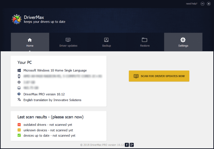Click devices up to date - not scanned yet
This screenshot has height=149, width=214.
[x=49, y=136]
